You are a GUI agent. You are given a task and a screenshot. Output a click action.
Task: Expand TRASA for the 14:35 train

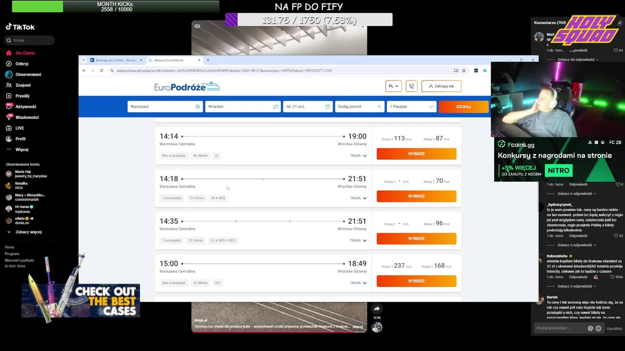(x=358, y=240)
